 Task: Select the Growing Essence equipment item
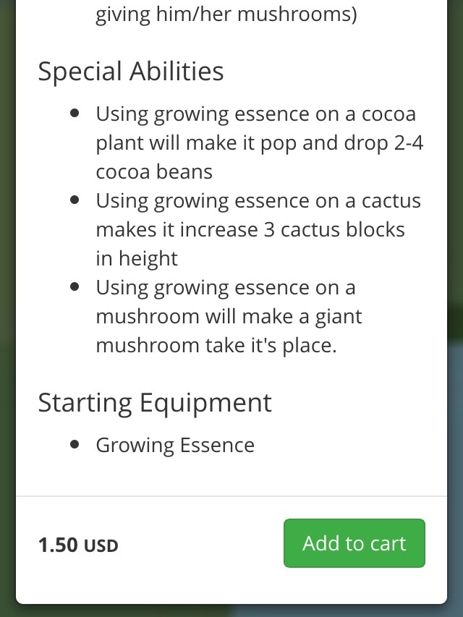(x=175, y=445)
